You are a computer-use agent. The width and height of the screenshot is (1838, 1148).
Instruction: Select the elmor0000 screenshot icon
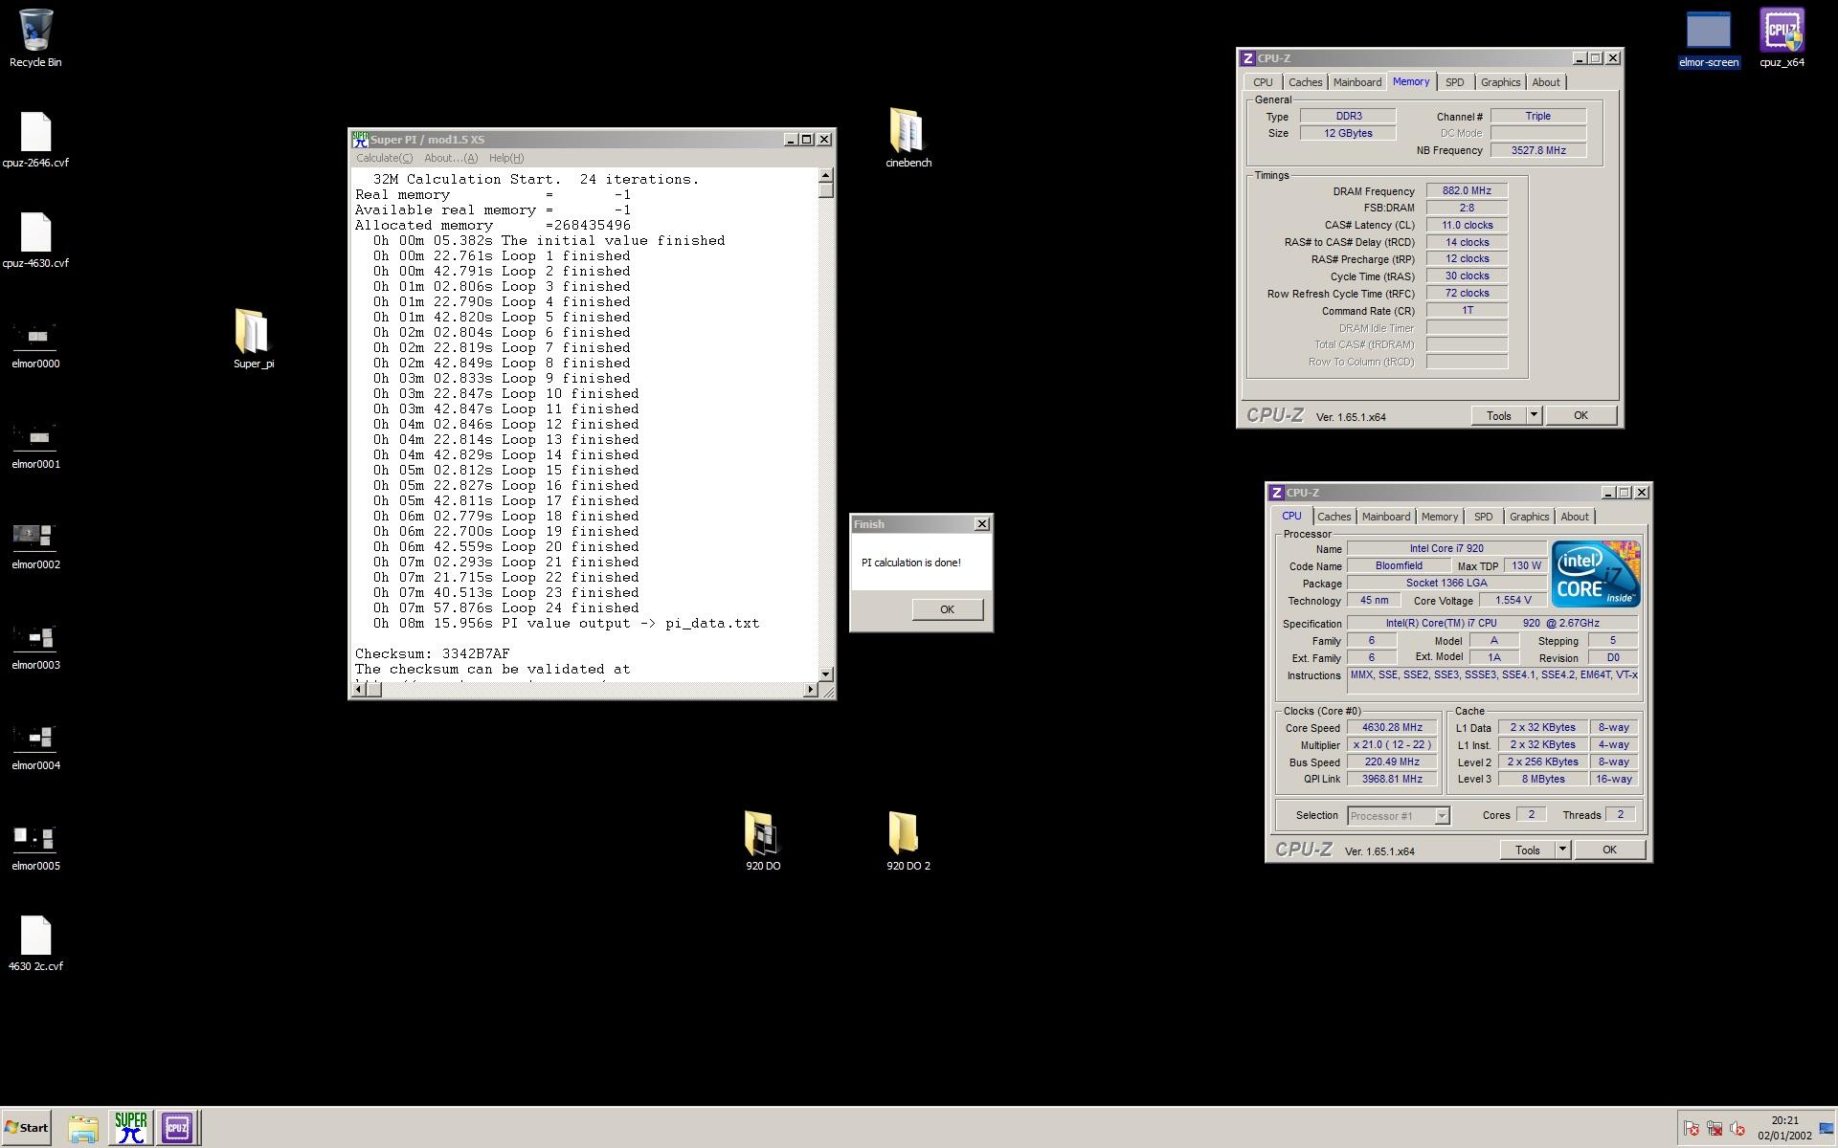coord(35,344)
